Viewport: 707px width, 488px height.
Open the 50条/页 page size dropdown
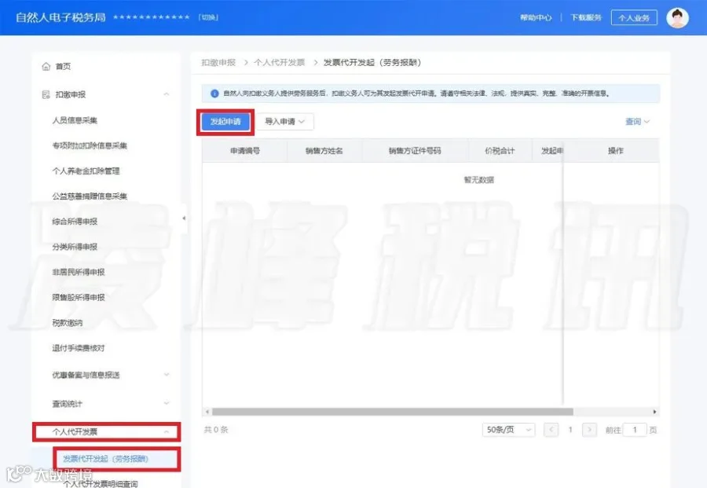point(508,430)
